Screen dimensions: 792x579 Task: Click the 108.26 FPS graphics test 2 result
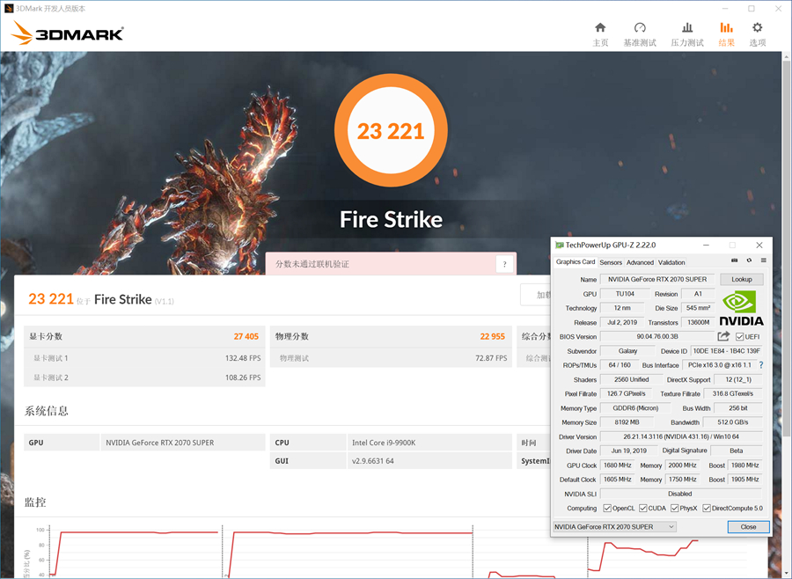243,377
